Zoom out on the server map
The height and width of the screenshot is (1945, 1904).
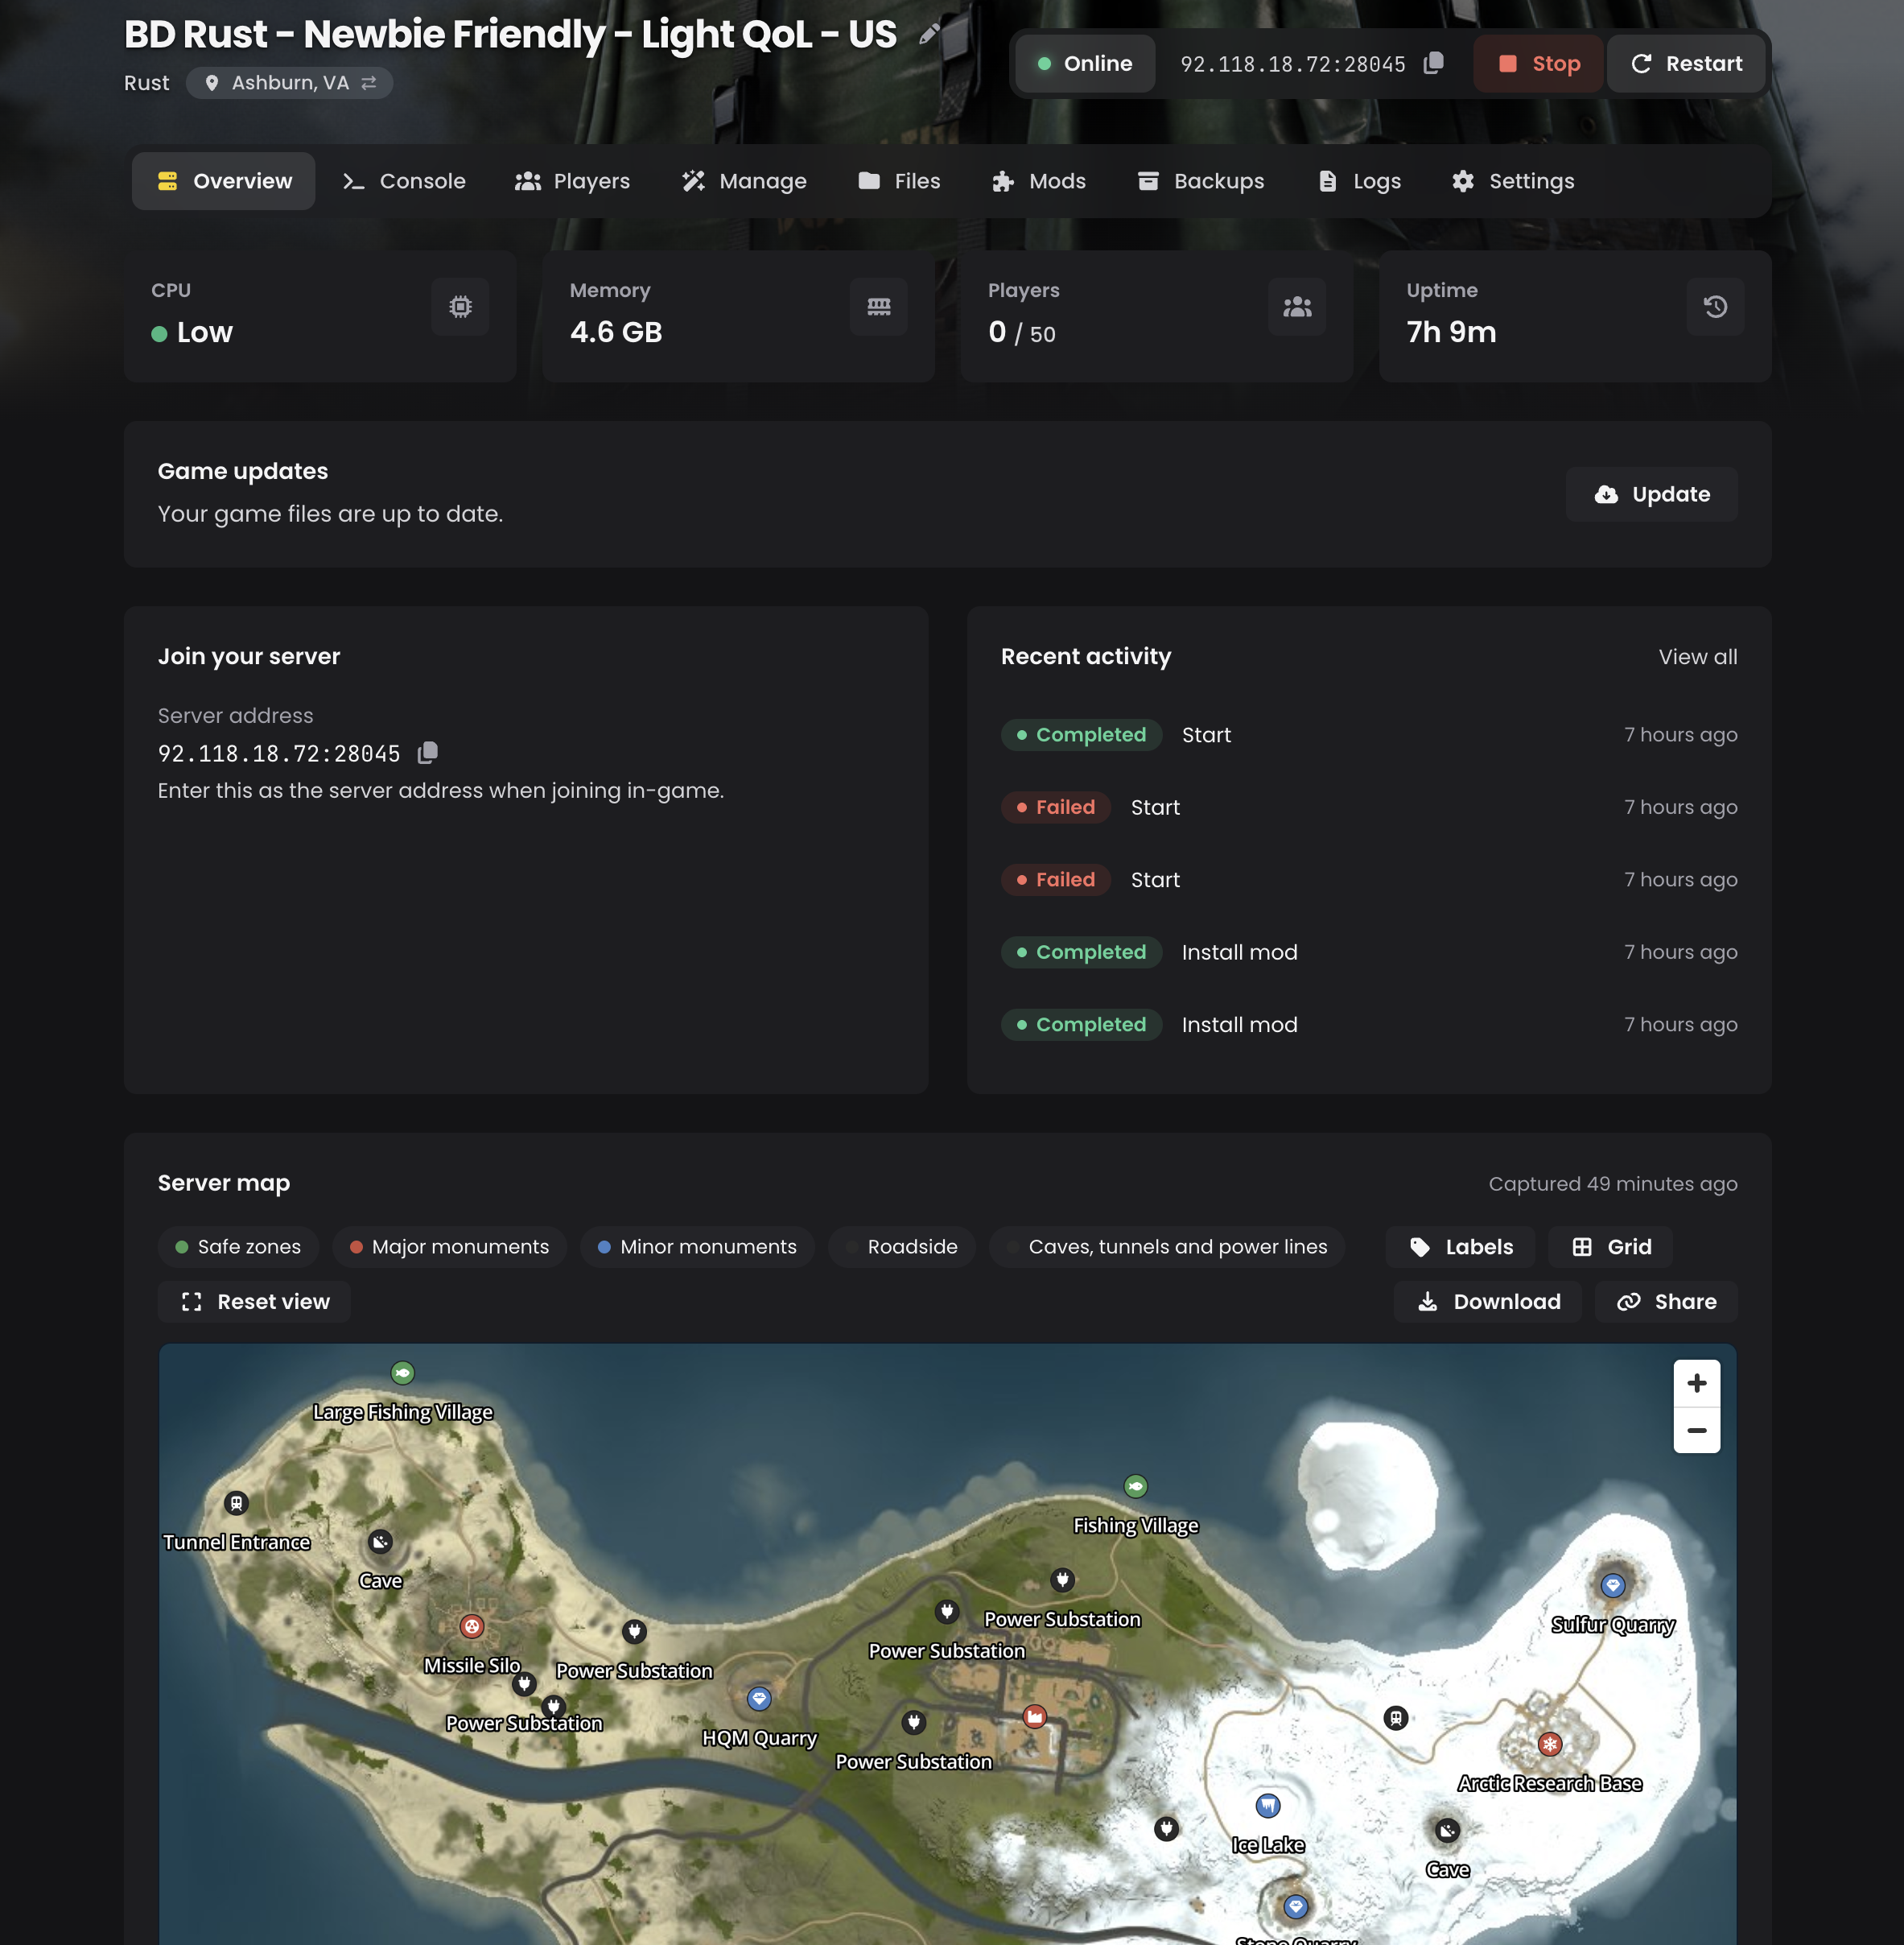pos(1696,1430)
